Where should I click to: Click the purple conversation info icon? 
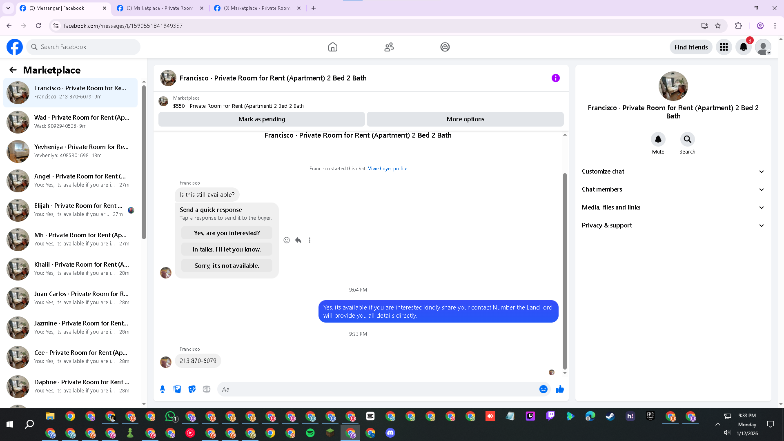(x=555, y=78)
